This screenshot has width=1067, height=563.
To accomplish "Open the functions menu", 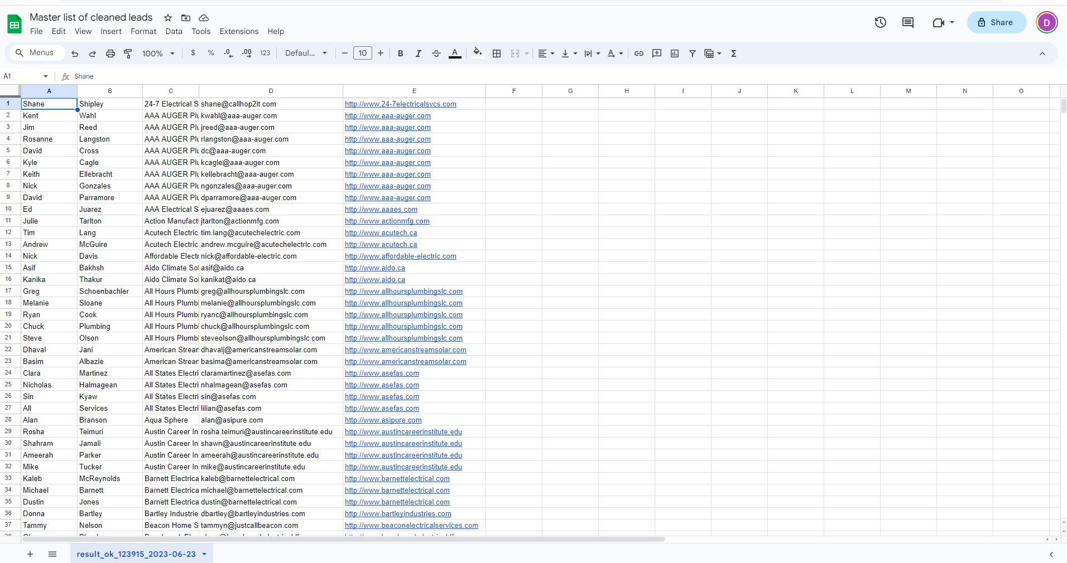I will click(734, 54).
